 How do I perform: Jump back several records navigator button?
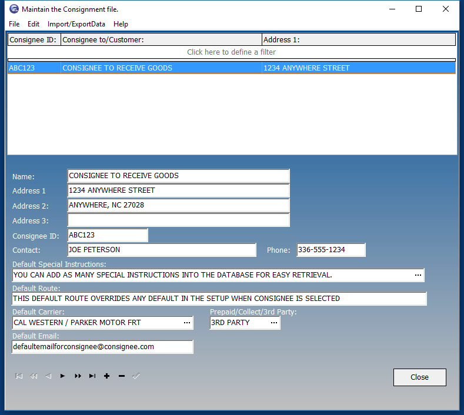coord(34,376)
